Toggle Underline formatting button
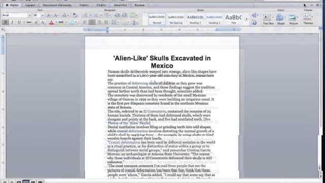The width and height of the screenshot is (325, 183). point(19,22)
